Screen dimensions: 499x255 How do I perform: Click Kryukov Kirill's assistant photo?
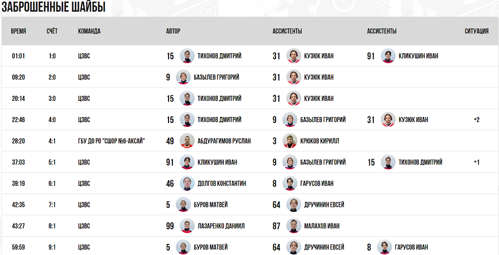coord(289,141)
